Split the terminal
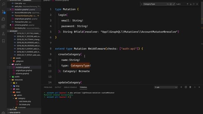Viewport: 203px width, 114px height. point(186,87)
